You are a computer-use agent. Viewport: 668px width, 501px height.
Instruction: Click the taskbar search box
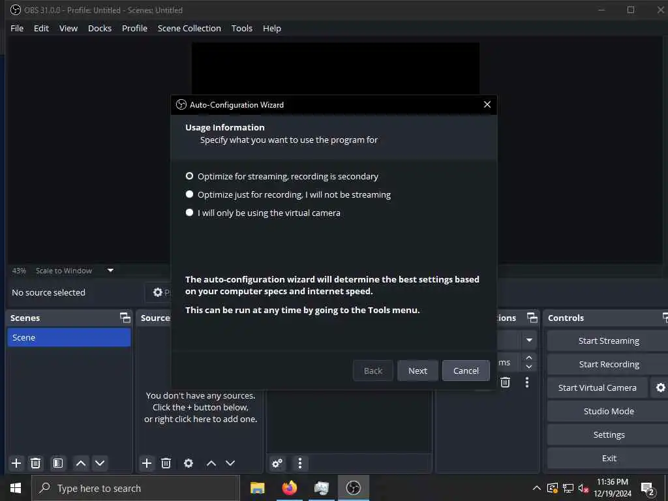(x=136, y=488)
